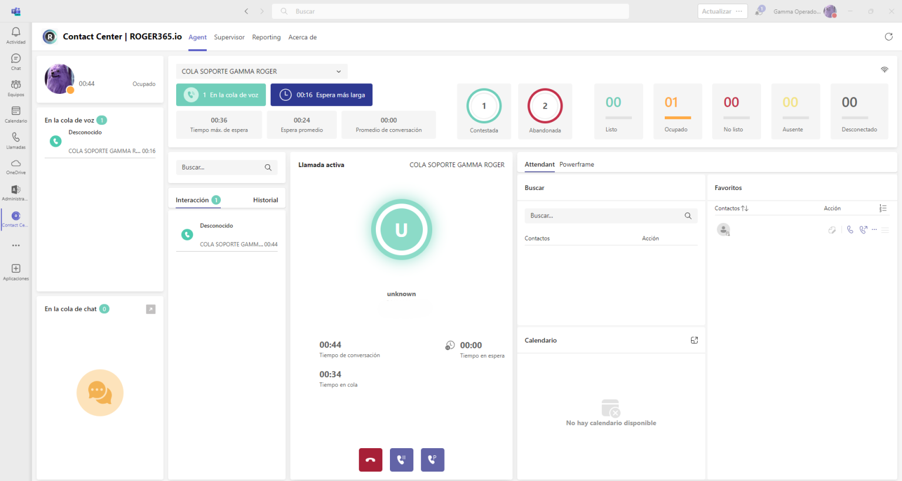Call the favorite contact
This screenshot has width=902, height=481.
tap(850, 229)
